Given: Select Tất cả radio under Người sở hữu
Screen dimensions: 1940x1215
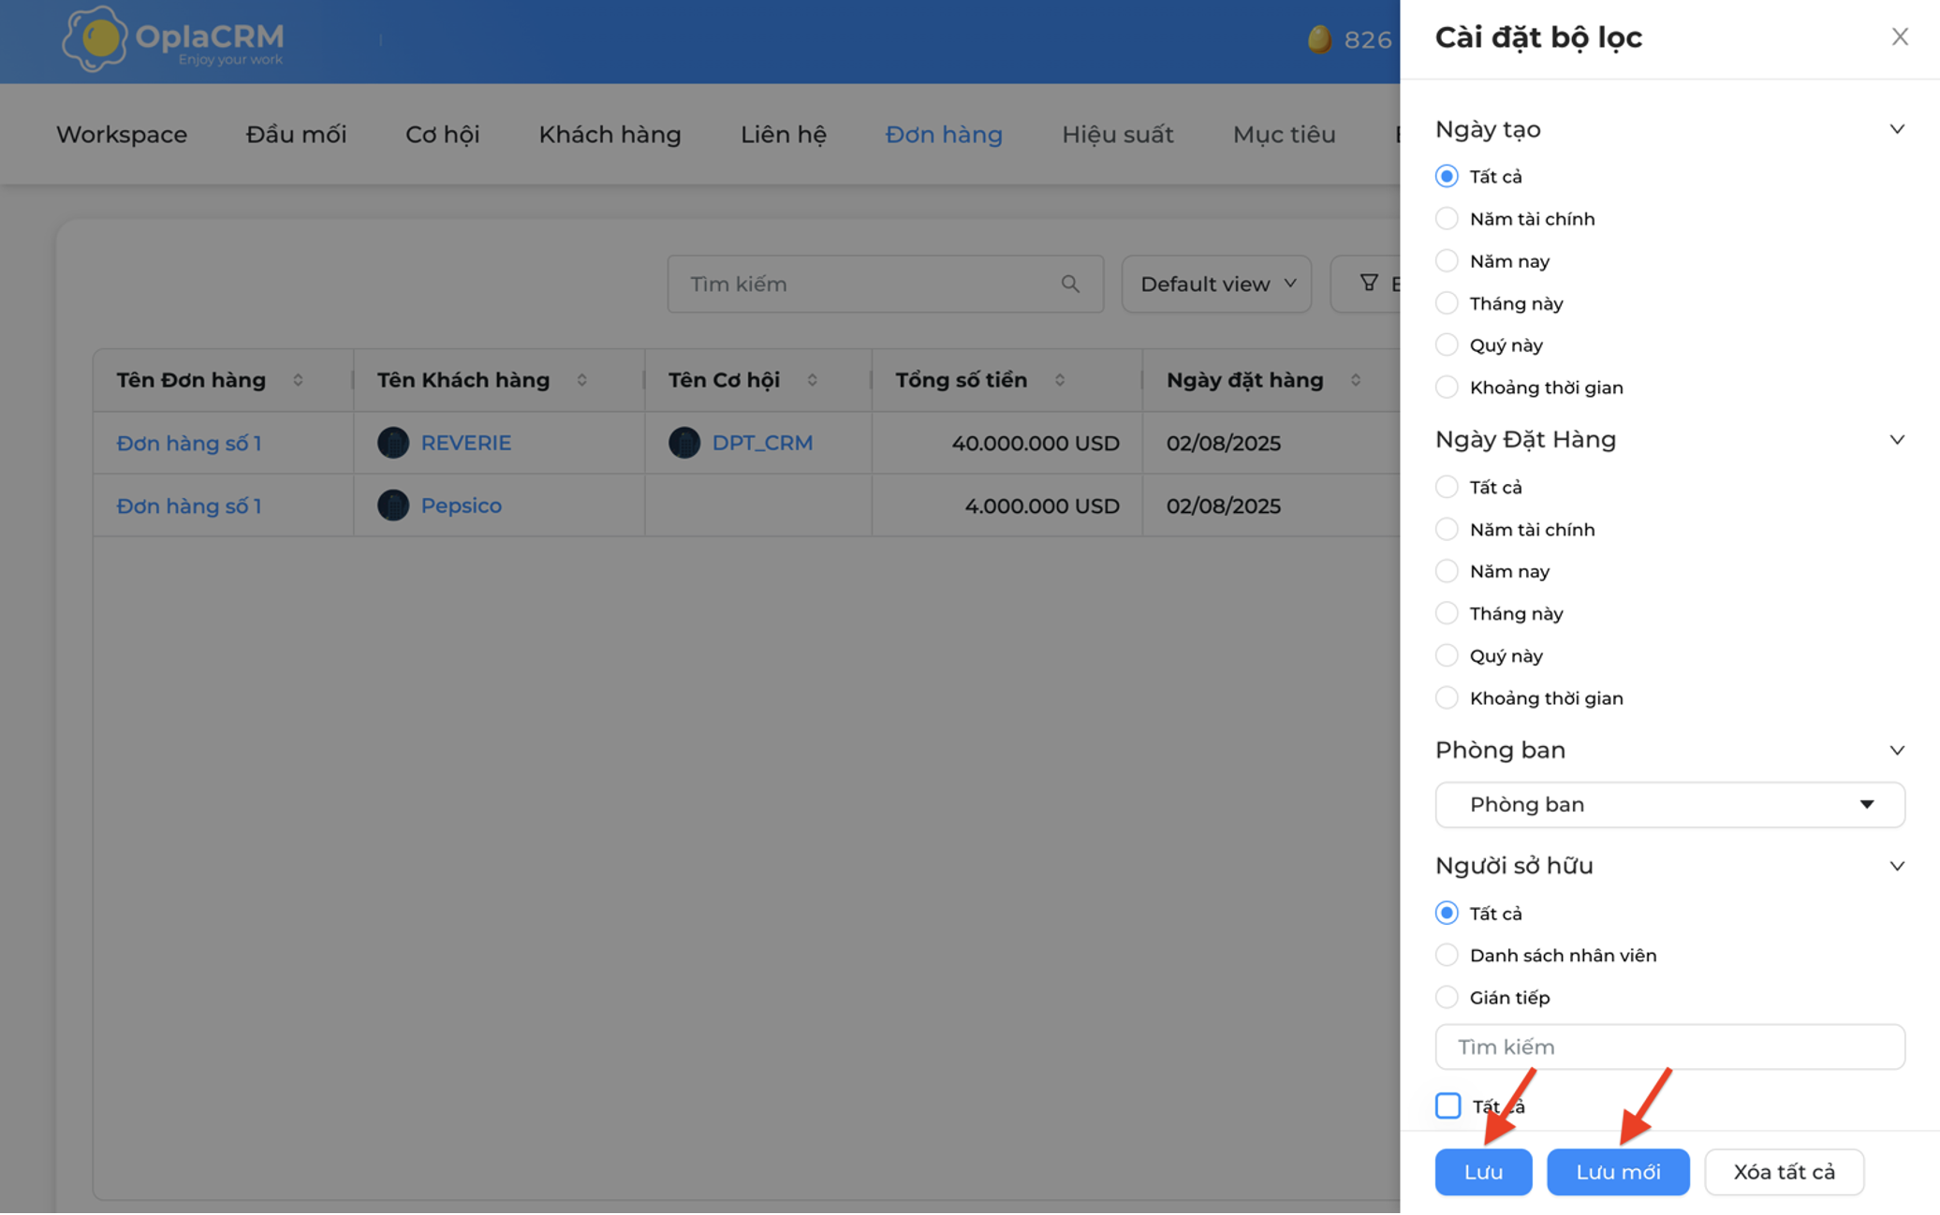Looking at the screenshot, I should pyautogui.click(x=1447, y=913).
